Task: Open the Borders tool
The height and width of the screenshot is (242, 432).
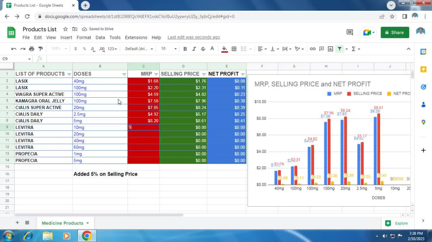Action: (x=234, y=49)
